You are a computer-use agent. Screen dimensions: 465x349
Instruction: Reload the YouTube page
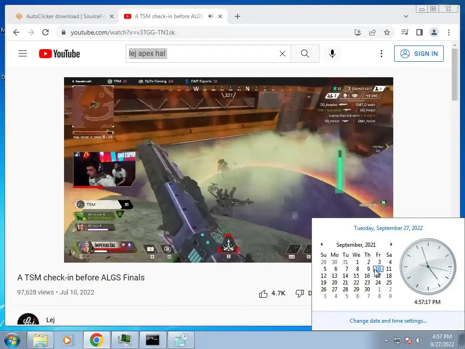coord(45,32)
